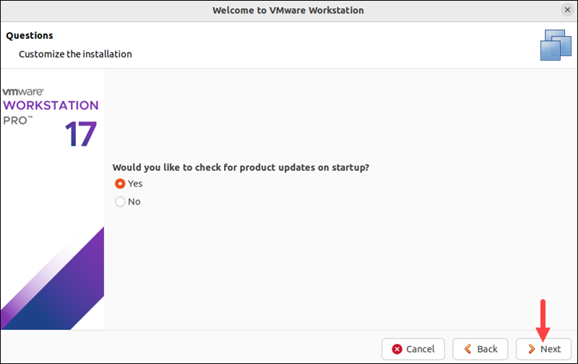Click the "Customize the installation" subtitle

(x=75, y=54)
